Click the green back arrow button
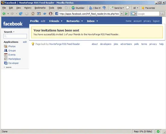166x134 pixels. tap(4, 14)
